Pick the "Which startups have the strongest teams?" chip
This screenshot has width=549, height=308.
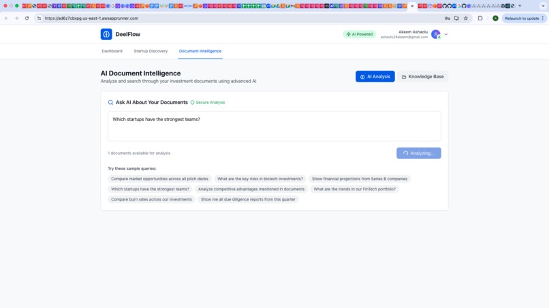[150, 189]
